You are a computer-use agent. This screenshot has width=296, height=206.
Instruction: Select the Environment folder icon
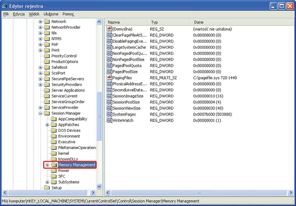click(x=54, y=136)
